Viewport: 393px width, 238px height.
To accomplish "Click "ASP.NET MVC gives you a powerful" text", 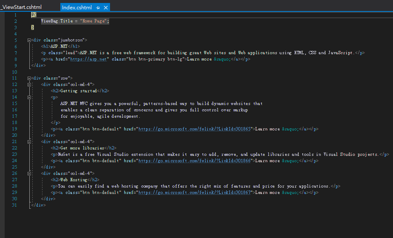I will [99, 104].
